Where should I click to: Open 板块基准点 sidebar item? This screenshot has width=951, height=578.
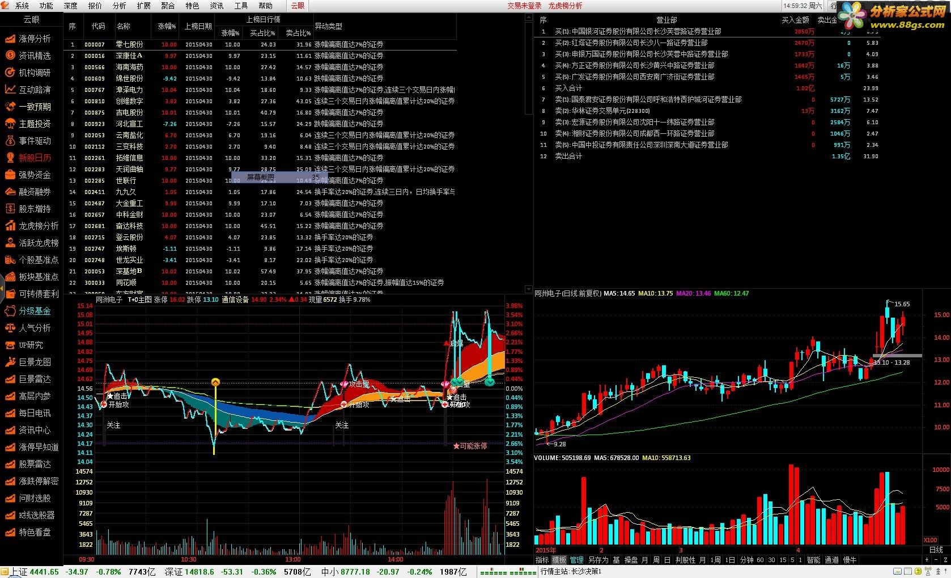point(32,277)
